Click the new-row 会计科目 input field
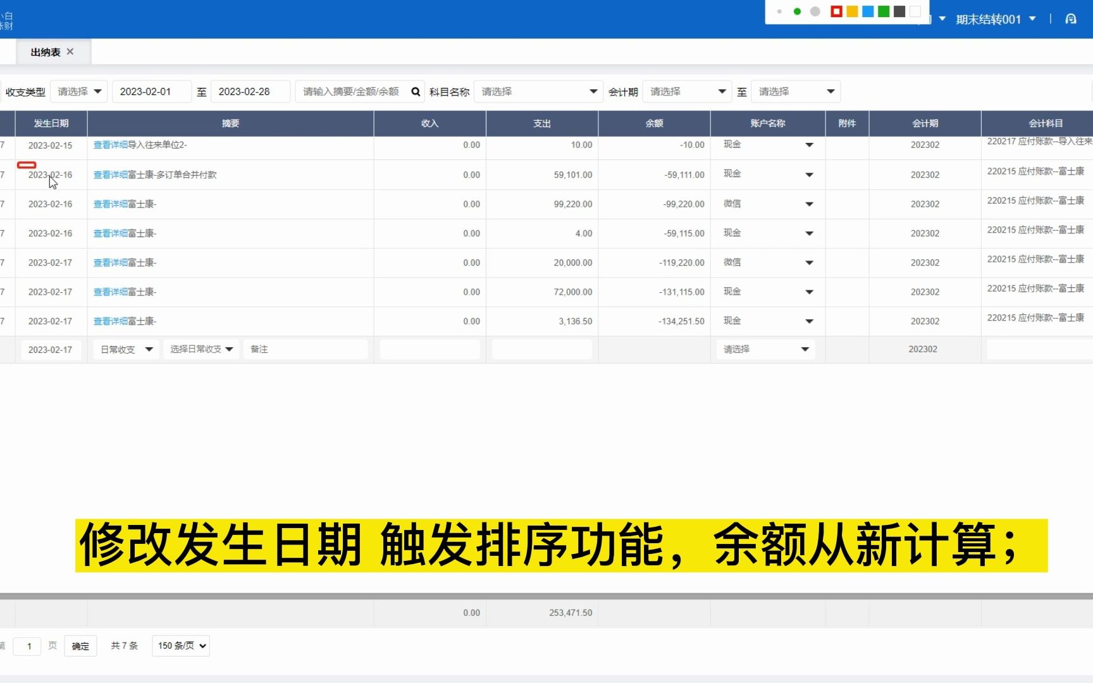Screen dimensions: 1093x683 tap(1040, 349)
